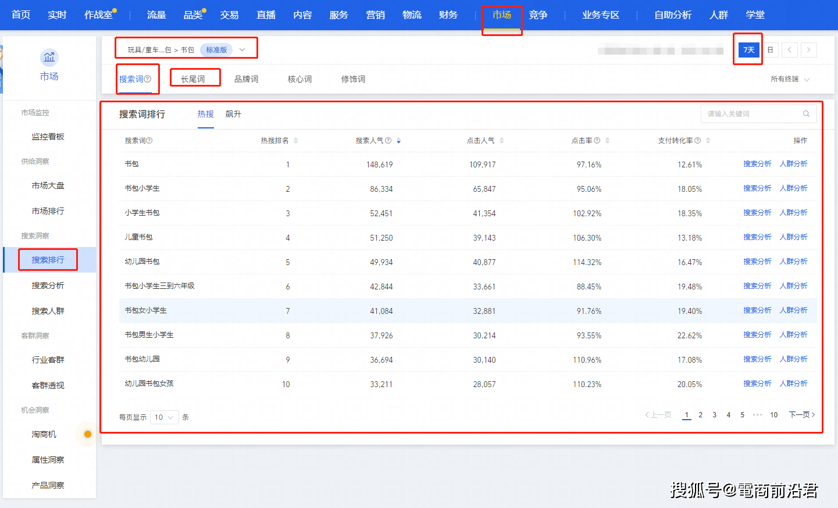The height and width of the screenshot is (508, 838).
Task: Select the 日 date range button
Action: coord(770,50)
